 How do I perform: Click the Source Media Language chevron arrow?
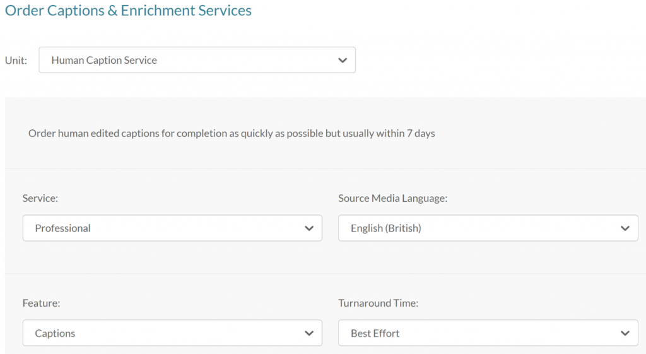click(625, 228)
